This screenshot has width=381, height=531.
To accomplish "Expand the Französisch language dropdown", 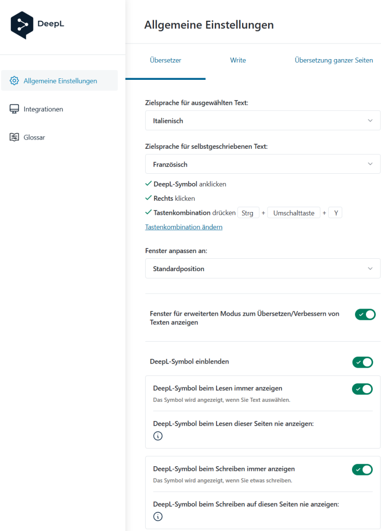I will coord(263,164).
